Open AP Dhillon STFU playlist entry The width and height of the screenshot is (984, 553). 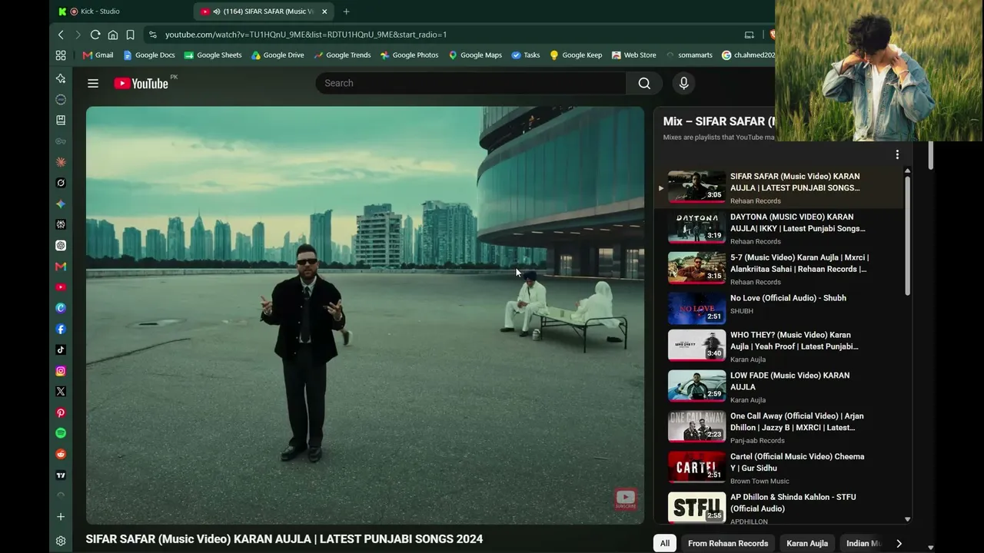point(778,508)
